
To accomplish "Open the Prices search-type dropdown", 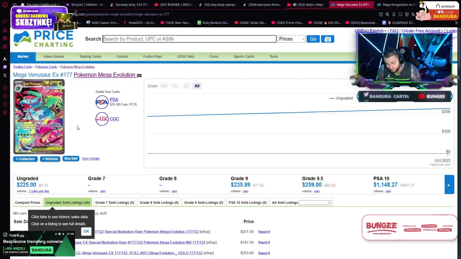I will (291, 39).
